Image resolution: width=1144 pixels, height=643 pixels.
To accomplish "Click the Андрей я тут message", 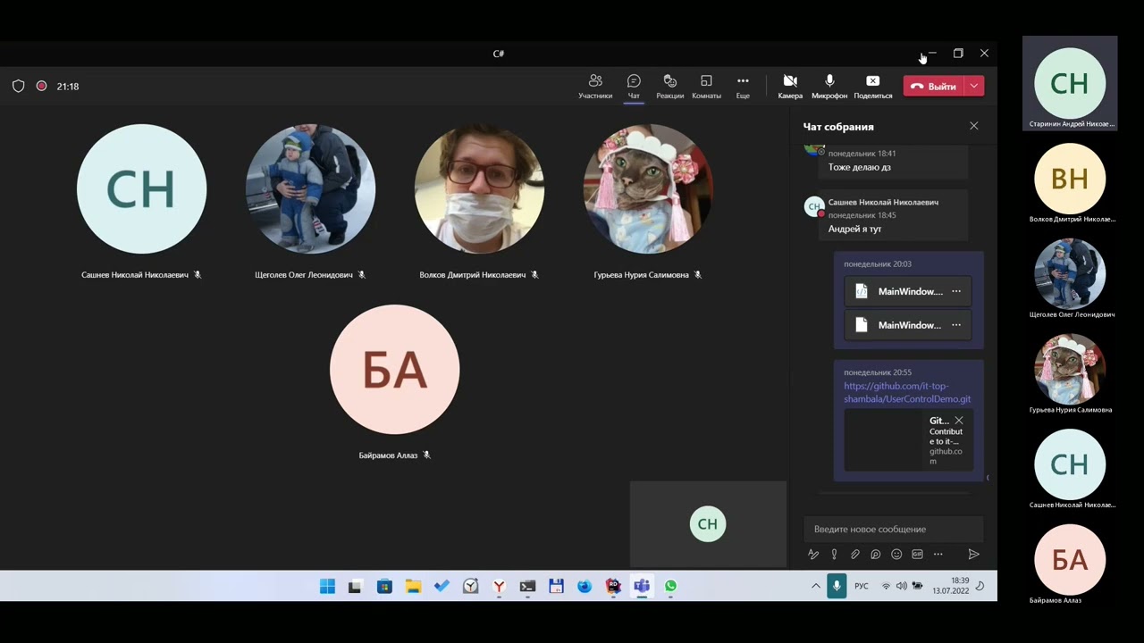I will tap(854, 229).
